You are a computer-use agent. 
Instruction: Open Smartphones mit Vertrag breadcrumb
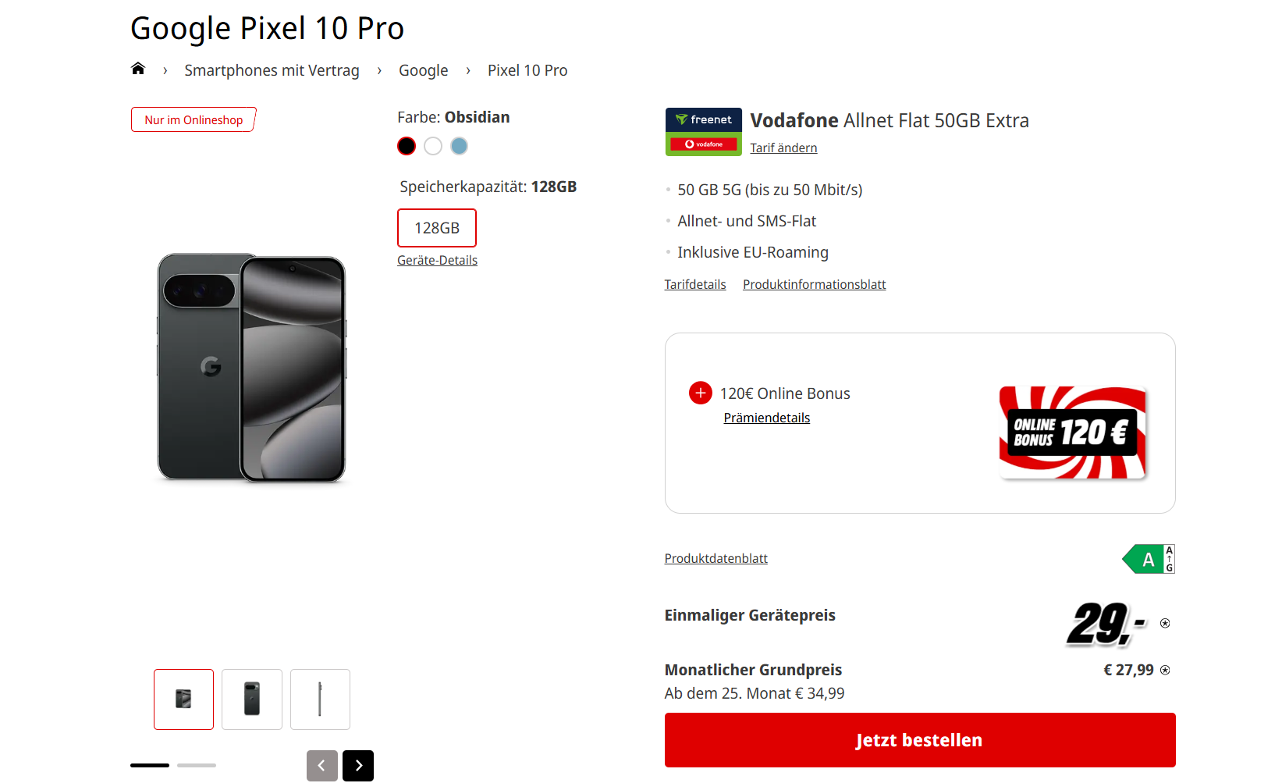tap(272, 70)
